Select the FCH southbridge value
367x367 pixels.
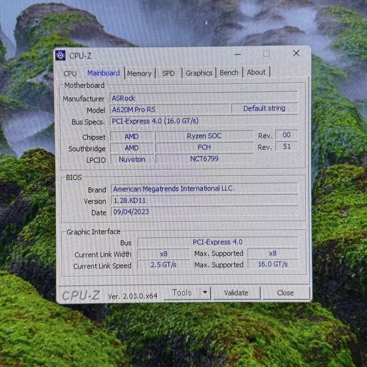(x=204, y=147)
